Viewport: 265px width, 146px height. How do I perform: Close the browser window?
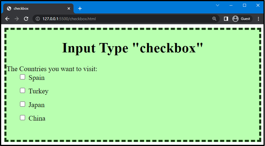point(258,6)
